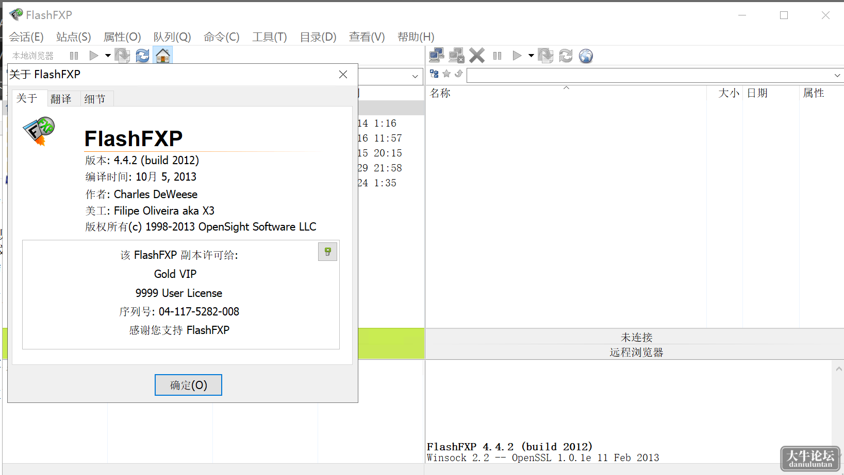This screenshot has width=844, height=475.
Task: Click the remote toolbar's play icon
Action: (x=517, y=56)
